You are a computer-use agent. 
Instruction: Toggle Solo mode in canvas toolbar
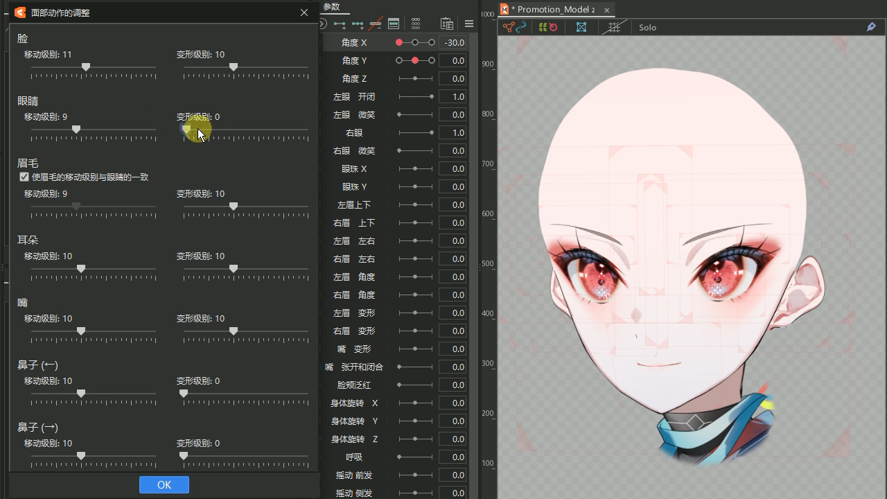647,28
